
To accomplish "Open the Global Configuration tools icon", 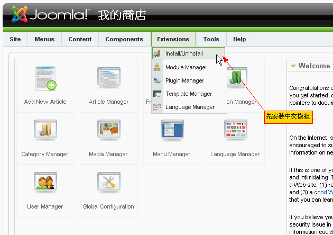I will click(109, 182).
